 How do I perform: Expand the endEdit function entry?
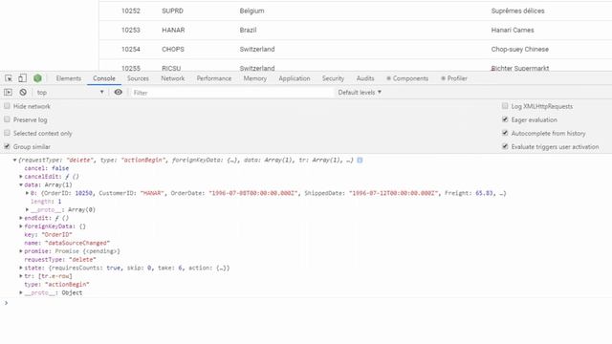point(21,218)
